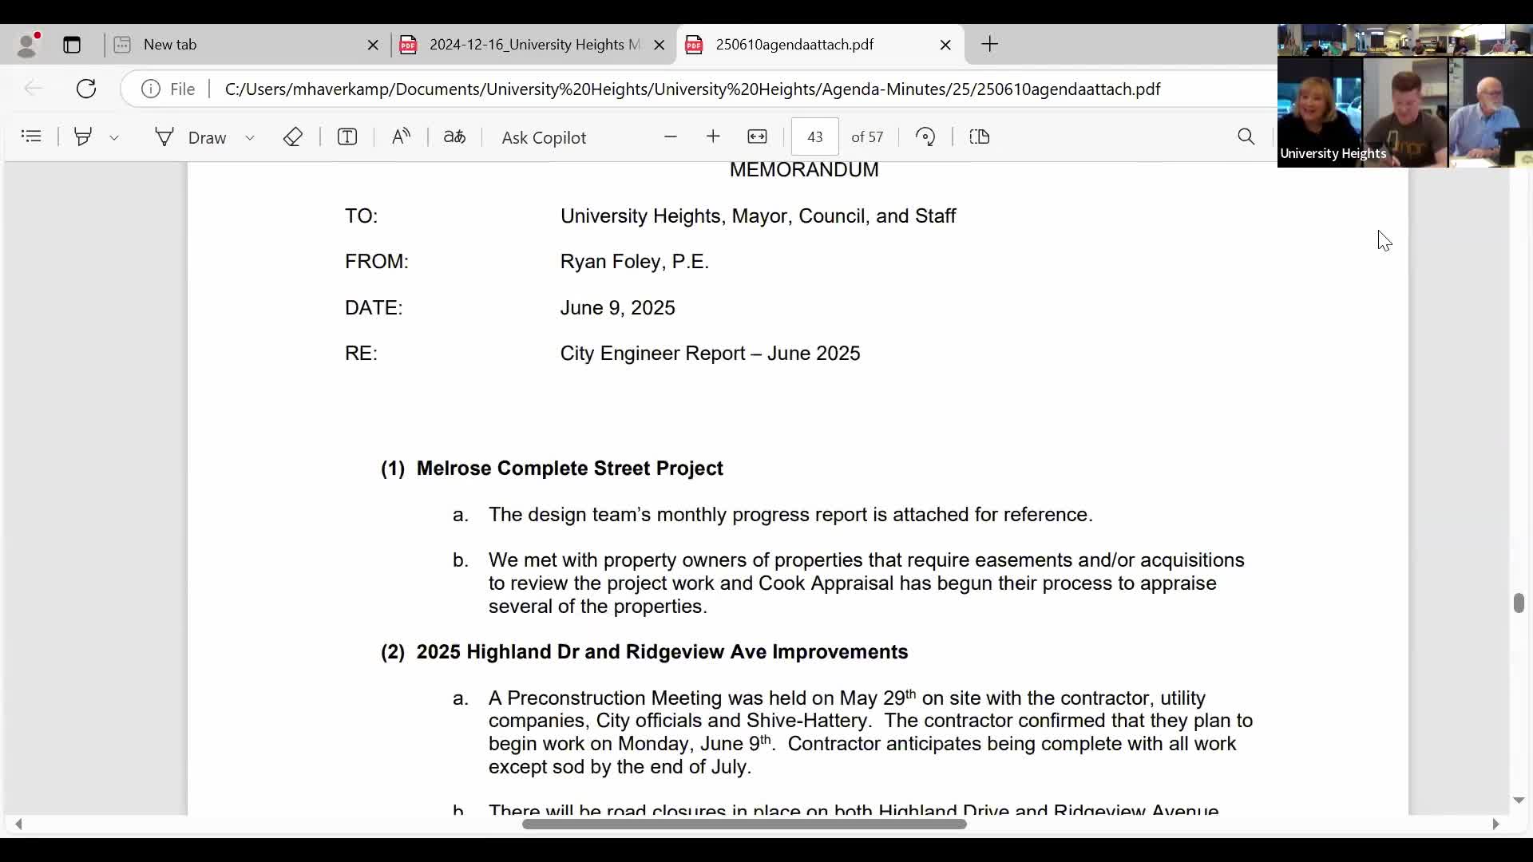Screen dimensions: 1533x862
Task: Zoom in with the plus icon
Action: coord(714,137)
